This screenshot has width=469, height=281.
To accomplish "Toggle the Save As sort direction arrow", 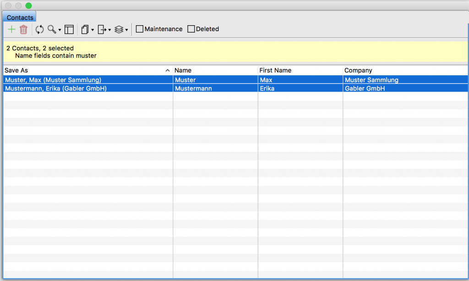I will pos(168,70).
